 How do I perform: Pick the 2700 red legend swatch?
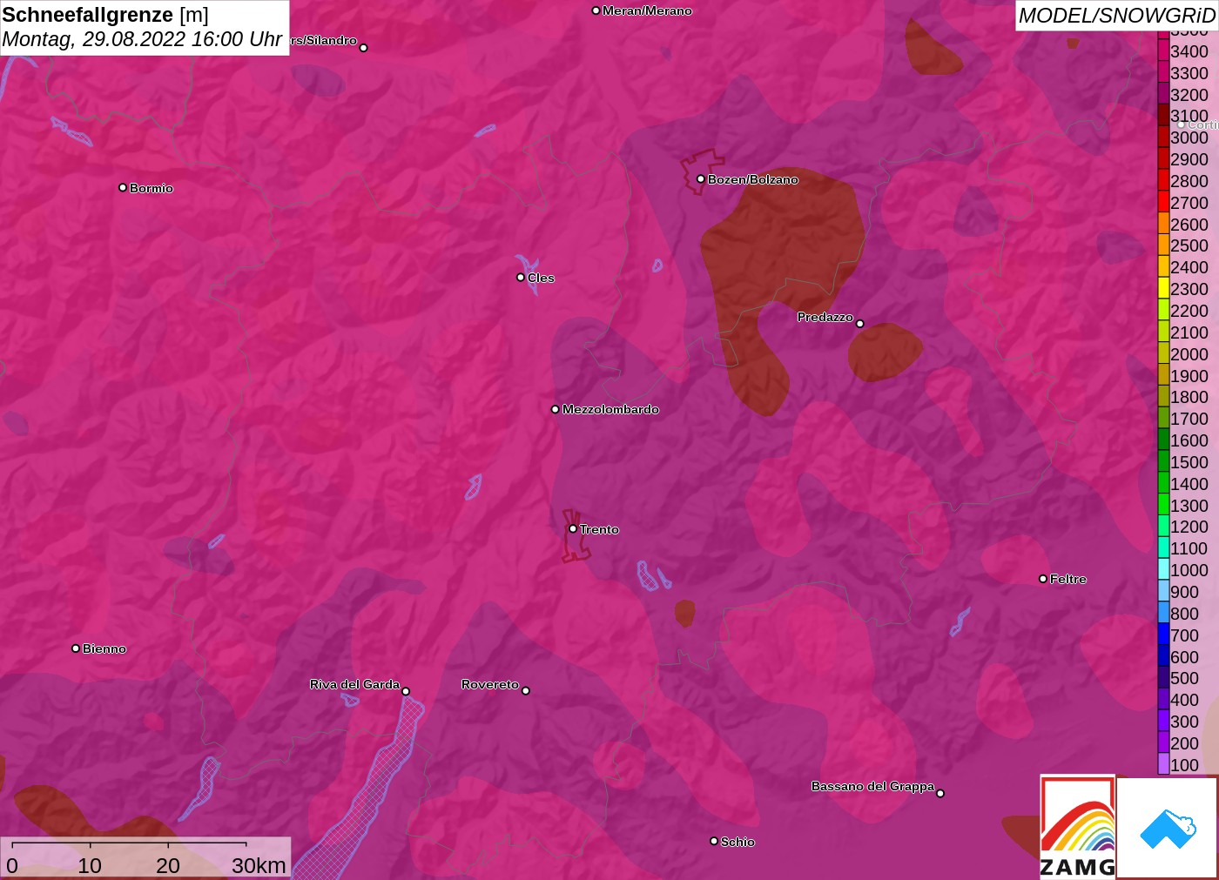tap(1163, 202)
